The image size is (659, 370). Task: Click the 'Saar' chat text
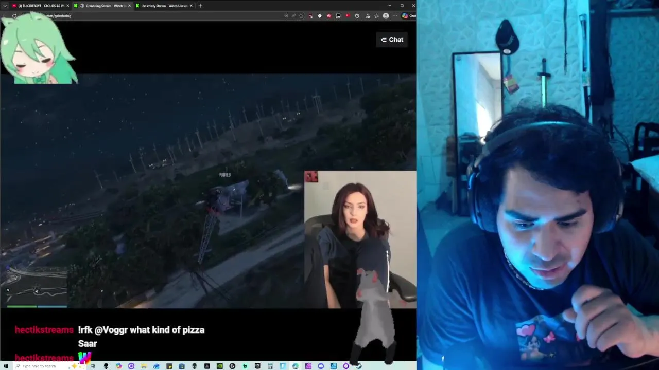[88, 344]
